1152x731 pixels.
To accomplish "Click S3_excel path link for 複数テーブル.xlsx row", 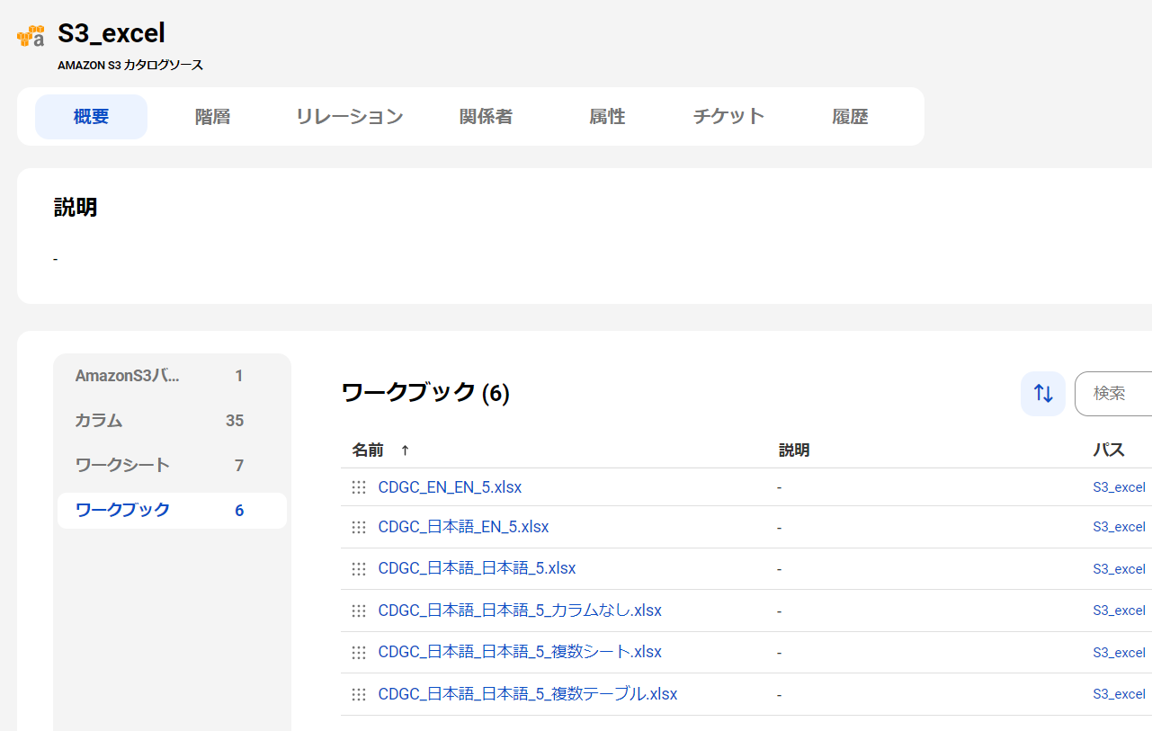I will pyautogui.click(x=1119, y=694).
